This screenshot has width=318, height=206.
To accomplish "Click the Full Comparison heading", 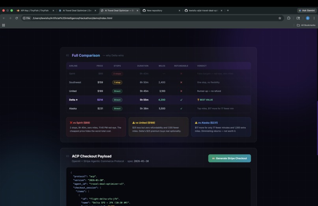I will (x=86, y=56).
